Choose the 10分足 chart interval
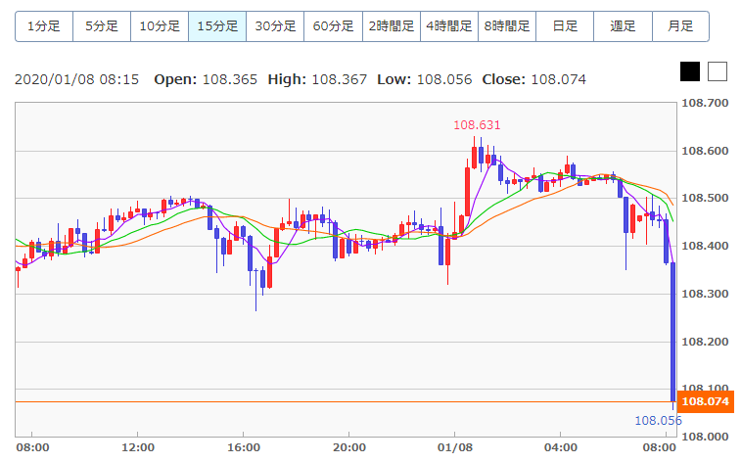 (x=160, y=26)
